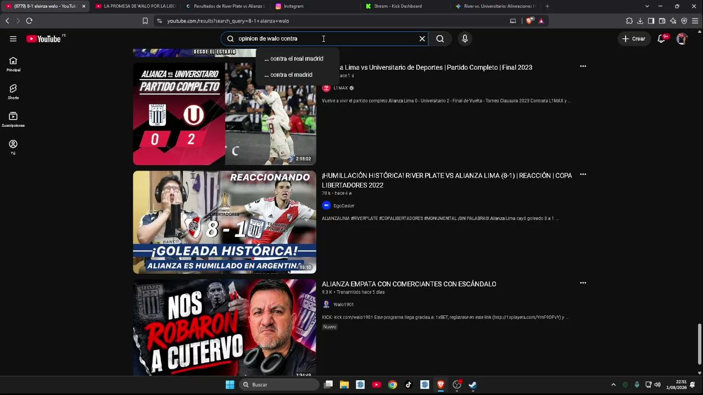Open YouTube notifications bell
The width and height of the screenshot is (703, 395).
pyautogui.click(x=662, y=39)
